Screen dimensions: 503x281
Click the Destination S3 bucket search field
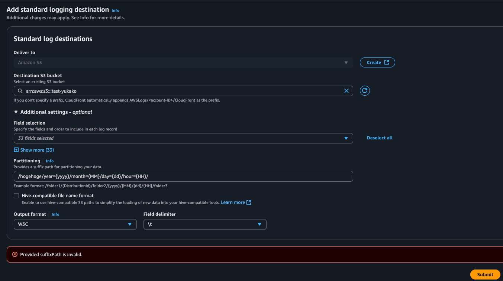183,91
